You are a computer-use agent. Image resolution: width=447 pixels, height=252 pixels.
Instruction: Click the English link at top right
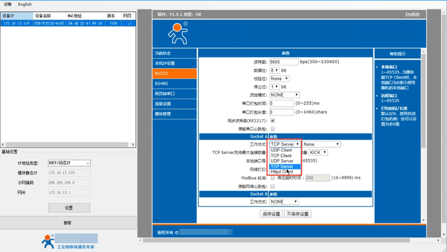[x=412, y=14]
